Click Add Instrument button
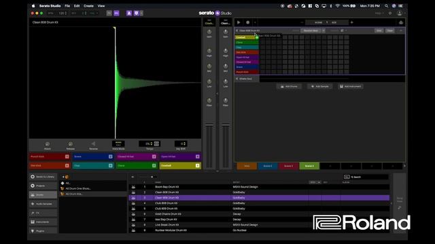435x244 pixels. coord(351,87)
